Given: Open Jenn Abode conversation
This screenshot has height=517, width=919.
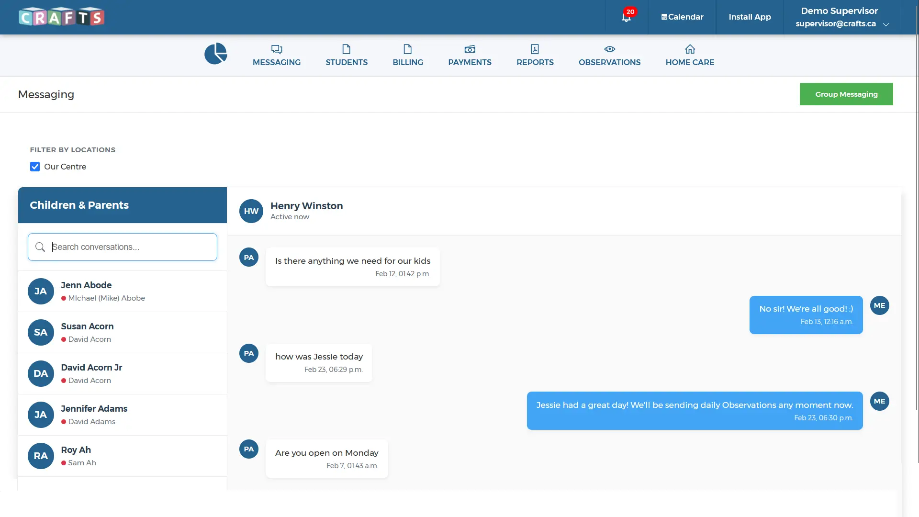Looking at the screenshot, I should pos(123,291).
